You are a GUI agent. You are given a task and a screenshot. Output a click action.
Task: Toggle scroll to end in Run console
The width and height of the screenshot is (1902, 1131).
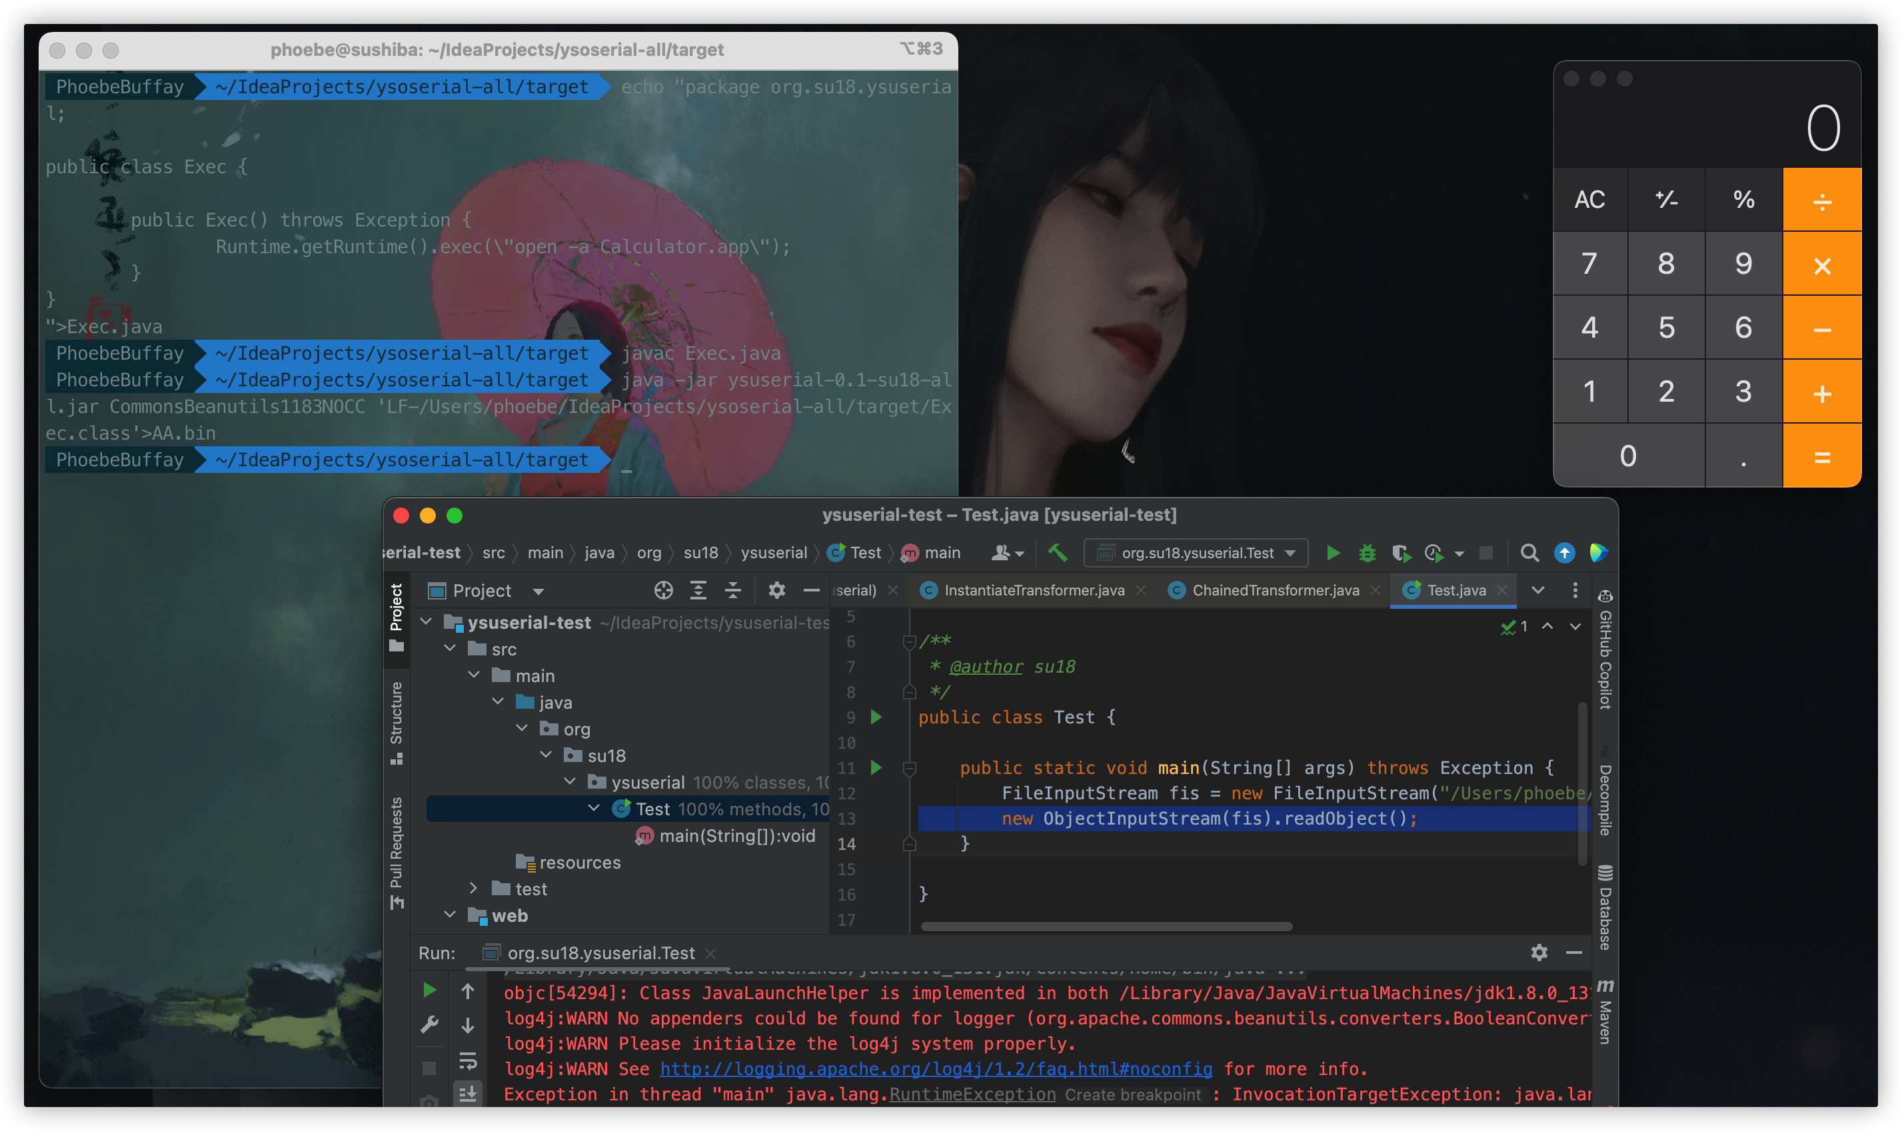[467, 1094]
